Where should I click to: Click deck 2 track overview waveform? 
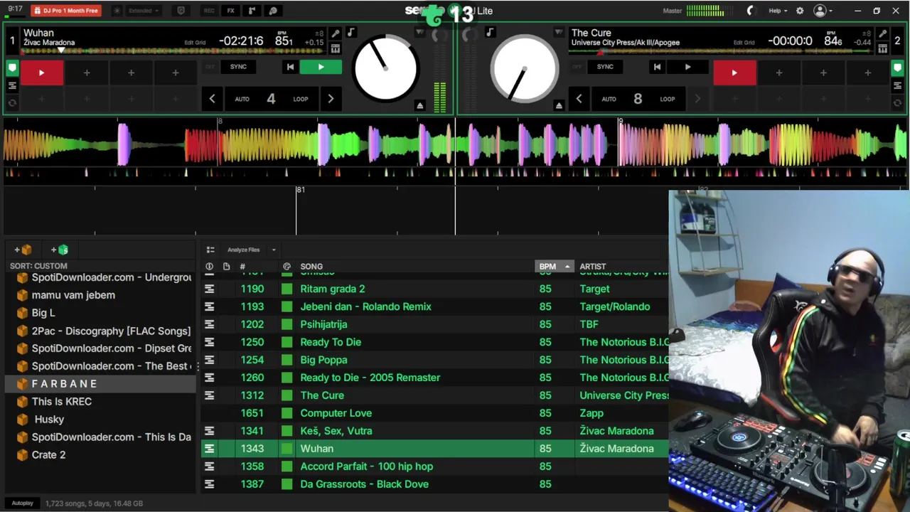click(722, 50)
